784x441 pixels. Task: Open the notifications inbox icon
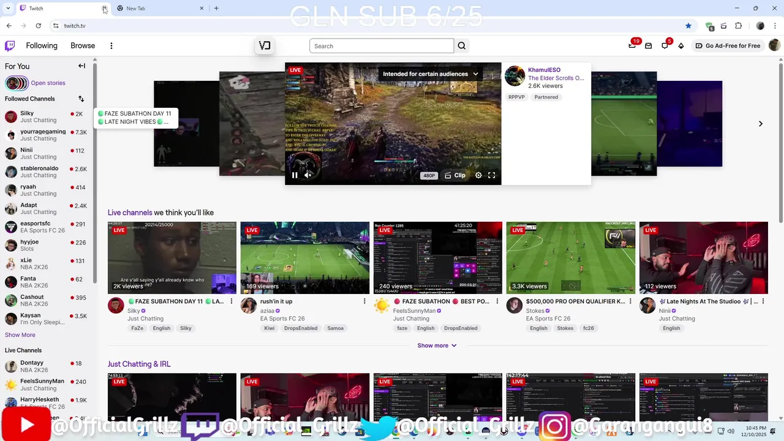[x=648, y=46]
